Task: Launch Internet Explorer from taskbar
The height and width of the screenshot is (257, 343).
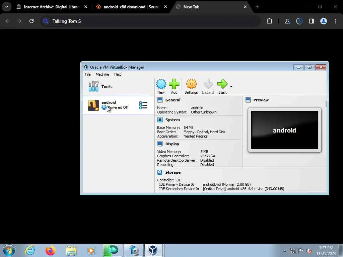Action: (x=30, y=250)
